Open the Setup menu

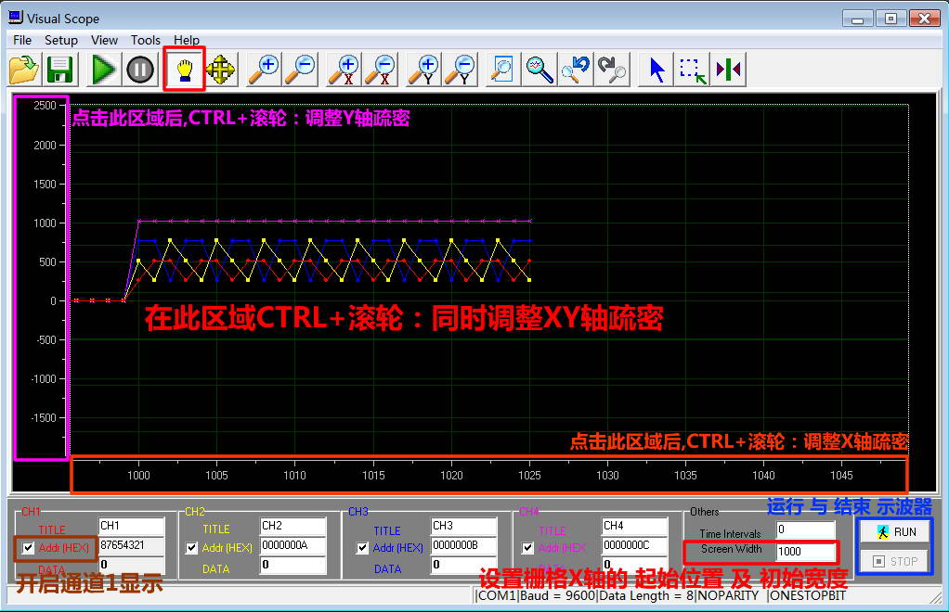[61, 40]
